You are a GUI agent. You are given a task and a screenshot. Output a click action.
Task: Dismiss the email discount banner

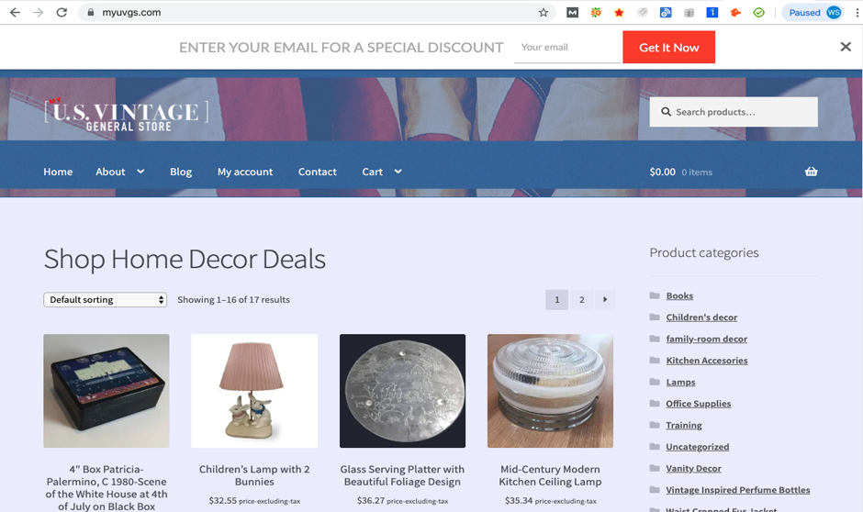(846, 47)
